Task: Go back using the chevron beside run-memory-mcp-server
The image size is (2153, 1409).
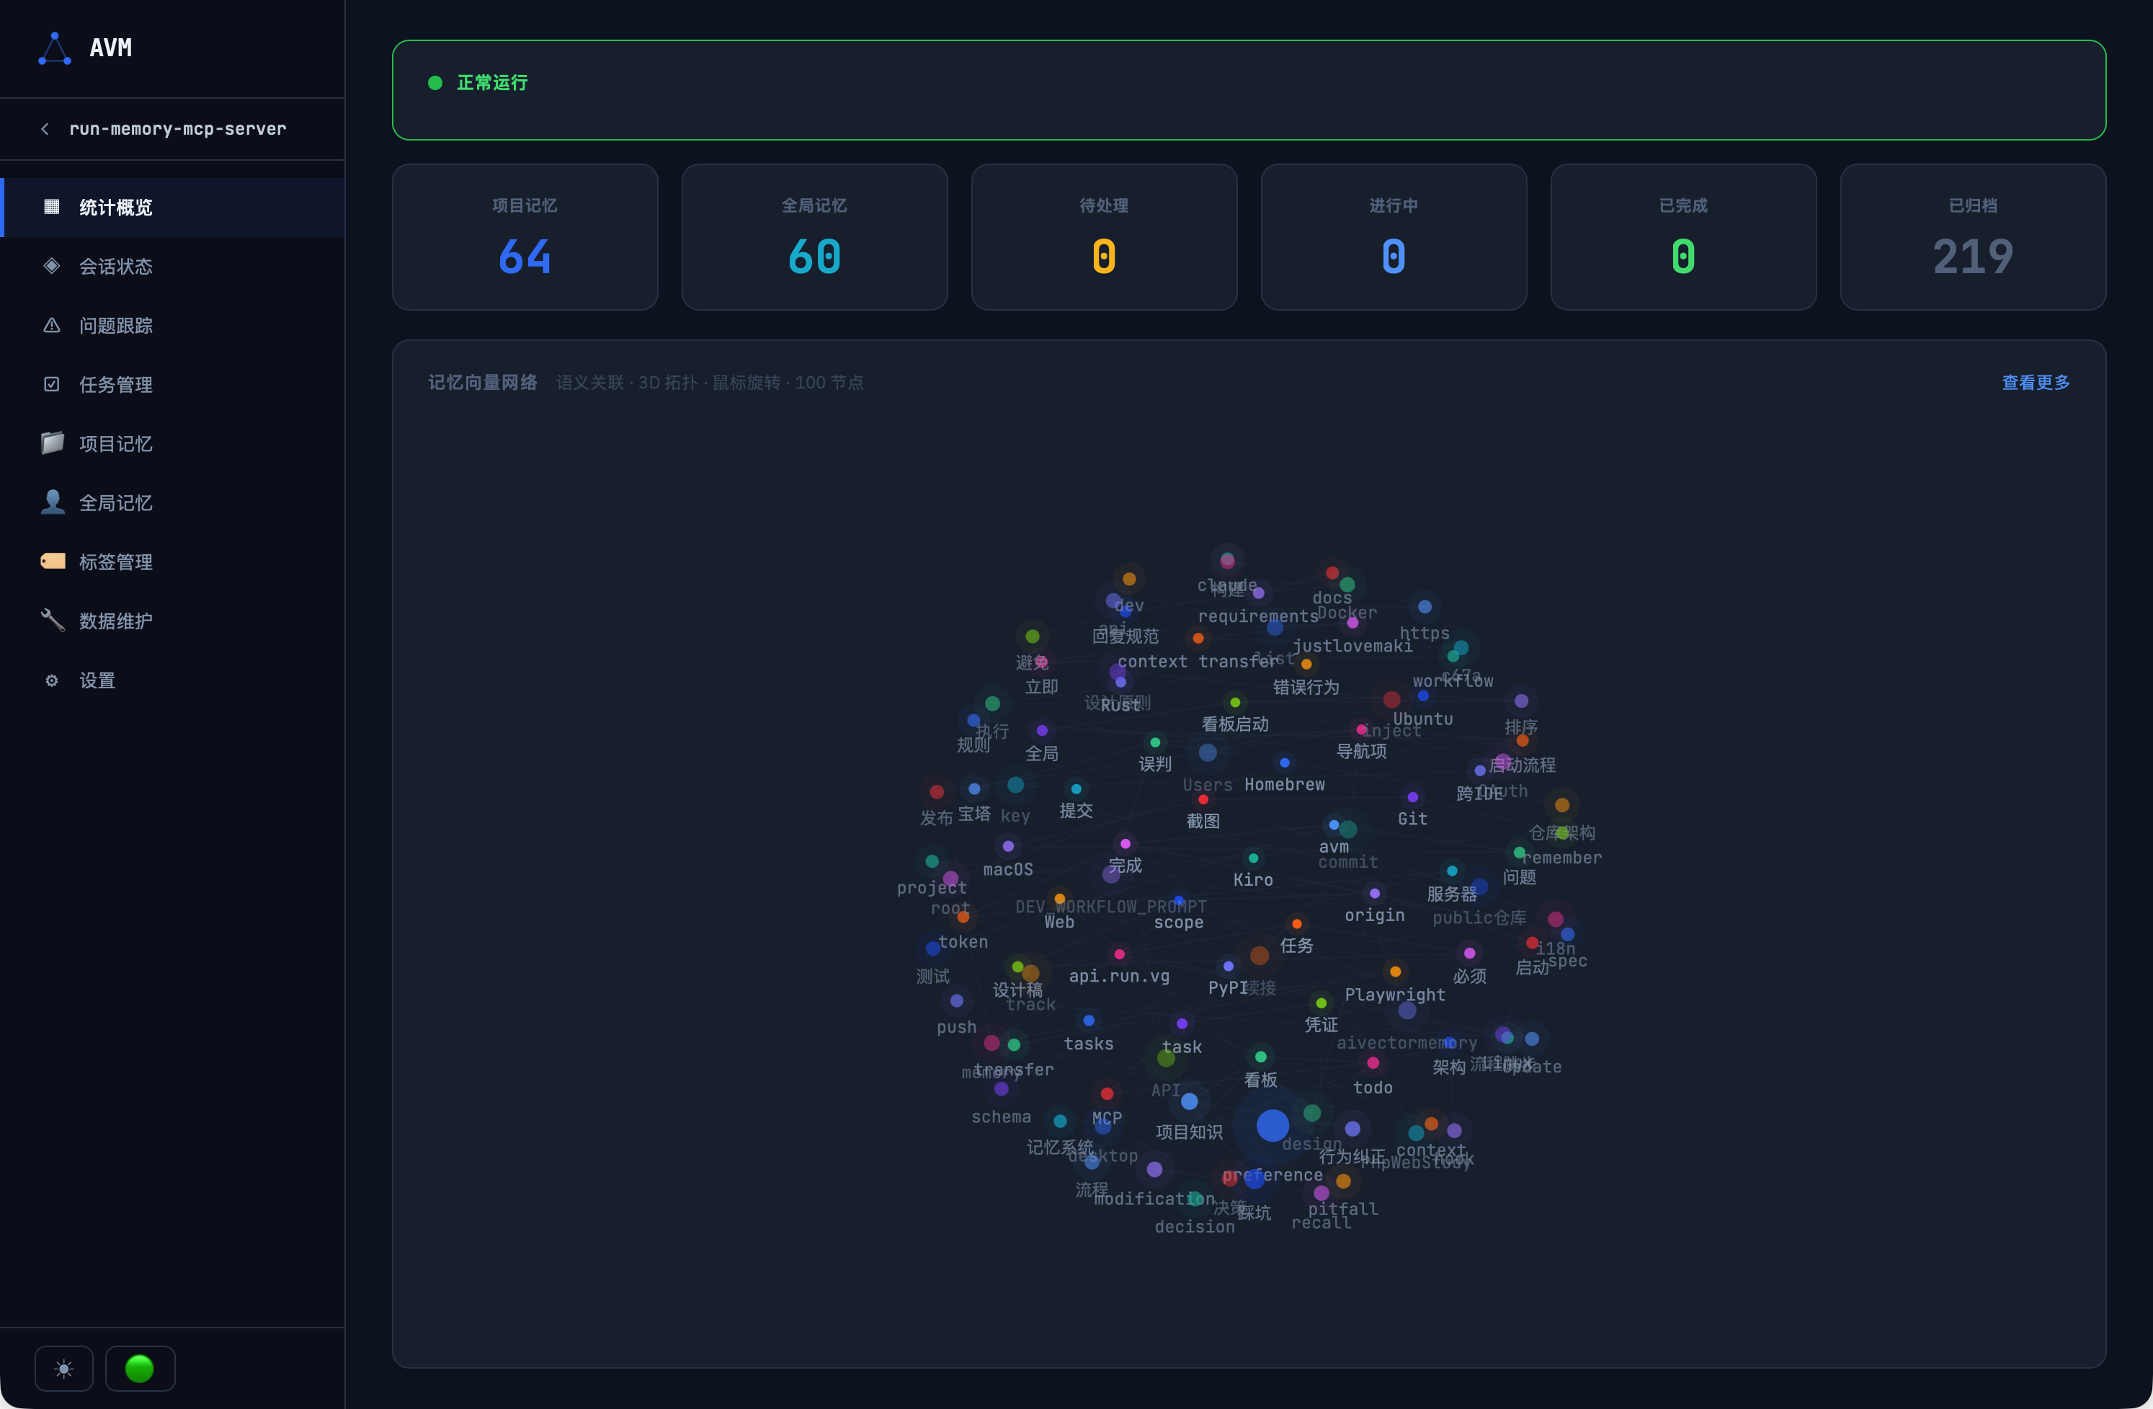Action: [45, 130]
